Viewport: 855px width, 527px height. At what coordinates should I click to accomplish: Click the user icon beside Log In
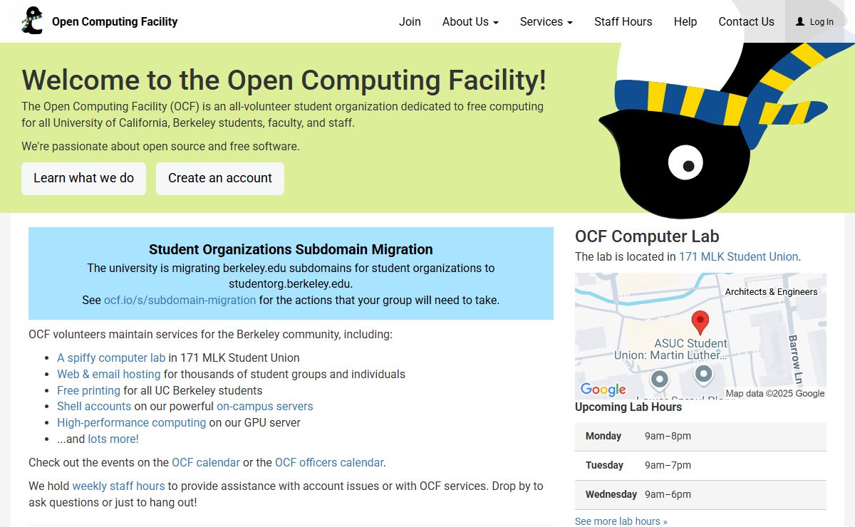pyautogui.click(x=800, y=22)
